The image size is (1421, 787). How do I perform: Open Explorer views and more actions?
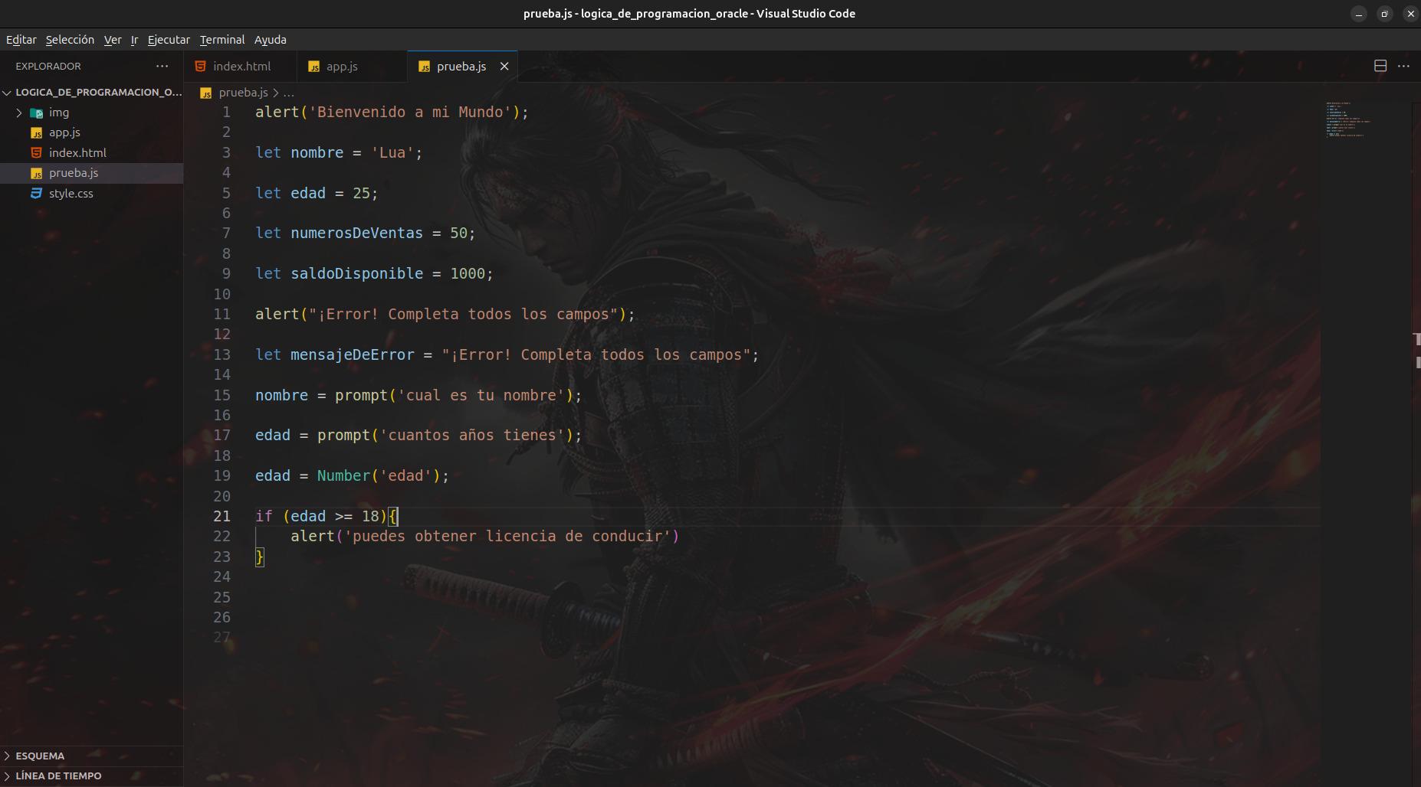click(x=162, y=66)
